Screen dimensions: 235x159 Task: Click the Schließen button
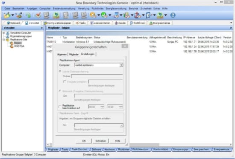100,141
